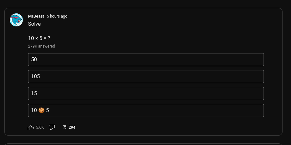Choose the 105 poll option

[x=146, y=77]
